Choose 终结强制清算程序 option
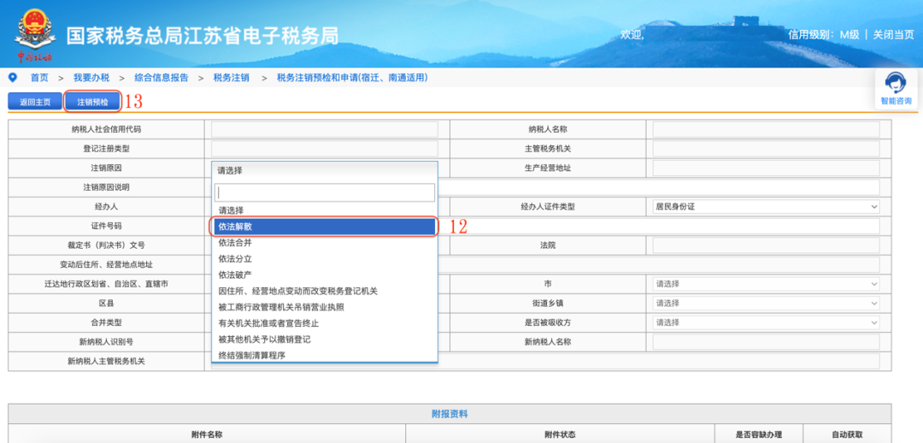Viewport: 923px width, 443px height. [325, 355]
